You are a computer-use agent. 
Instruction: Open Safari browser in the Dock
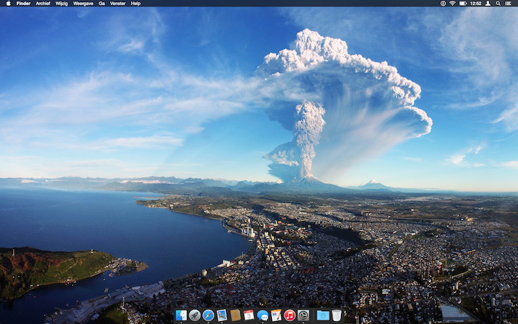coord(208,315)
